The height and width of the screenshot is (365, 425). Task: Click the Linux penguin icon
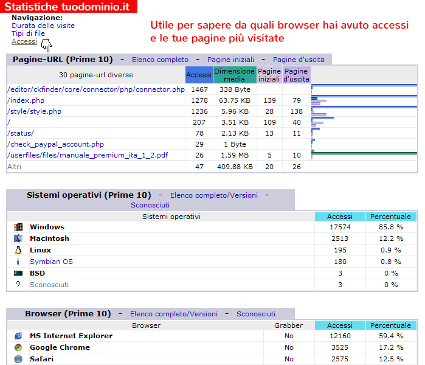click(x=18, y=250)
